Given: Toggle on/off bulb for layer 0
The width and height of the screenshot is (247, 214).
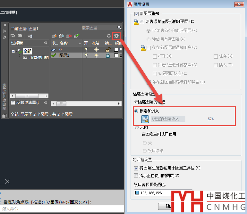Looking at the screenshot, I should coord(86,50).
